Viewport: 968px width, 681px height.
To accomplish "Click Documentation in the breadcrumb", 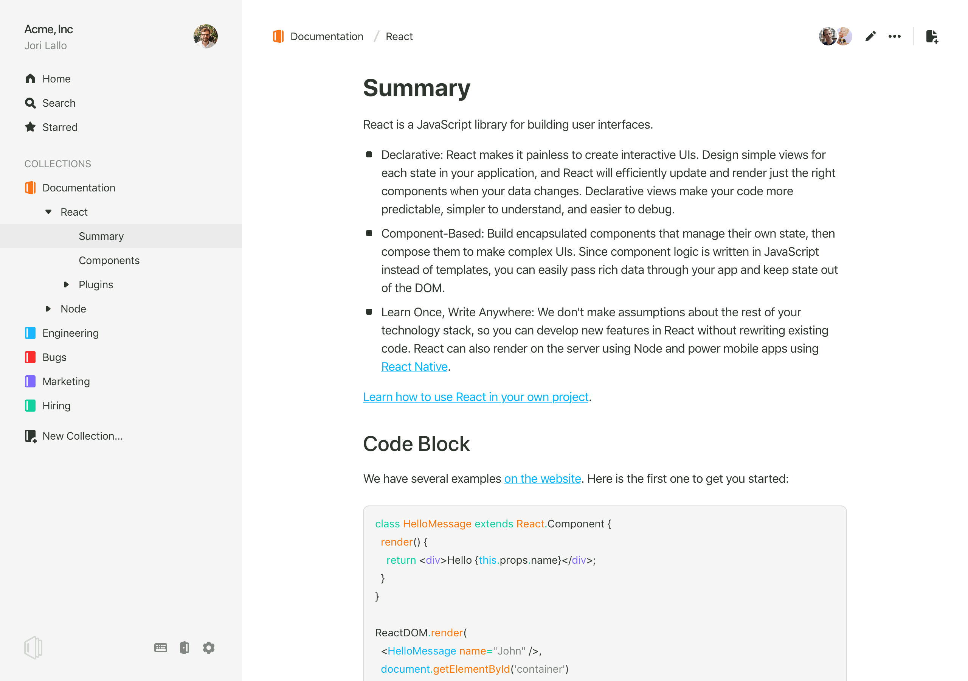I will (326, 36).
